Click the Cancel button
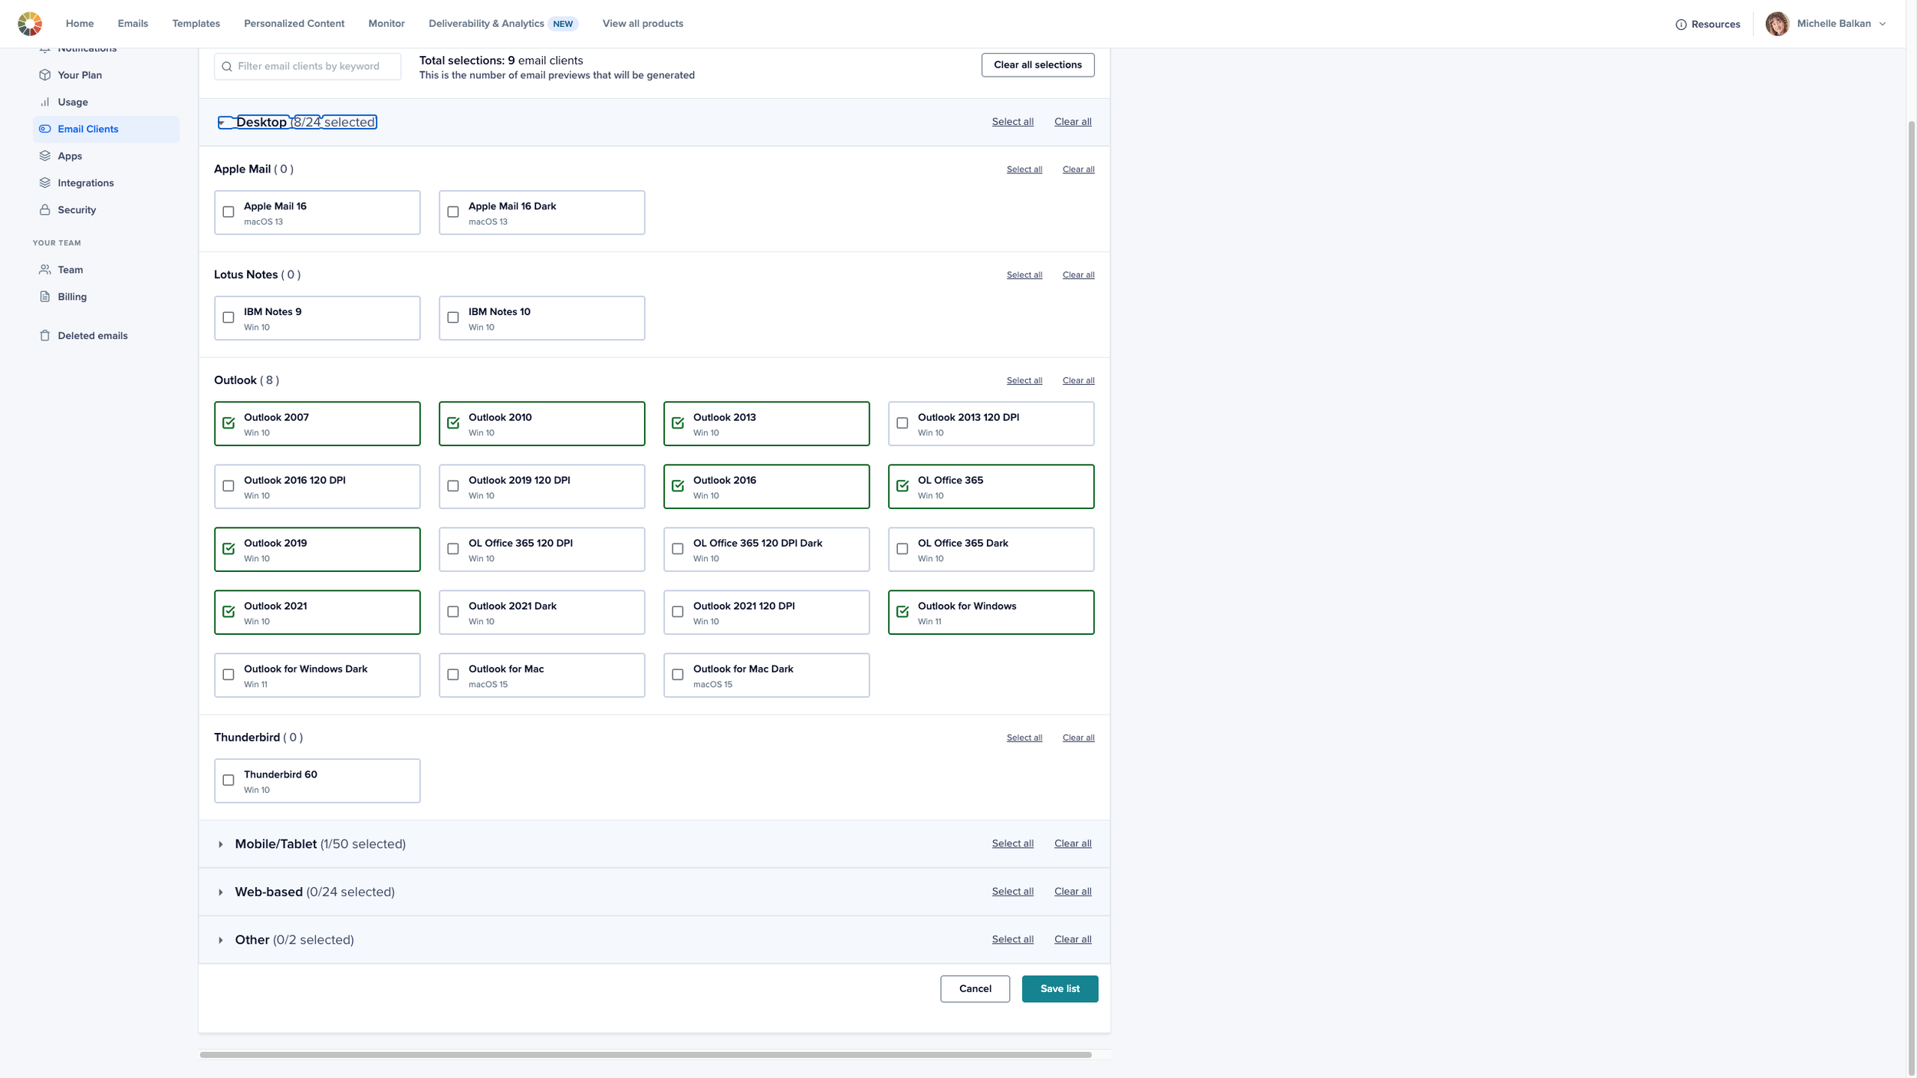This screenshot has height=1078, width=1917. click(975, 989)
